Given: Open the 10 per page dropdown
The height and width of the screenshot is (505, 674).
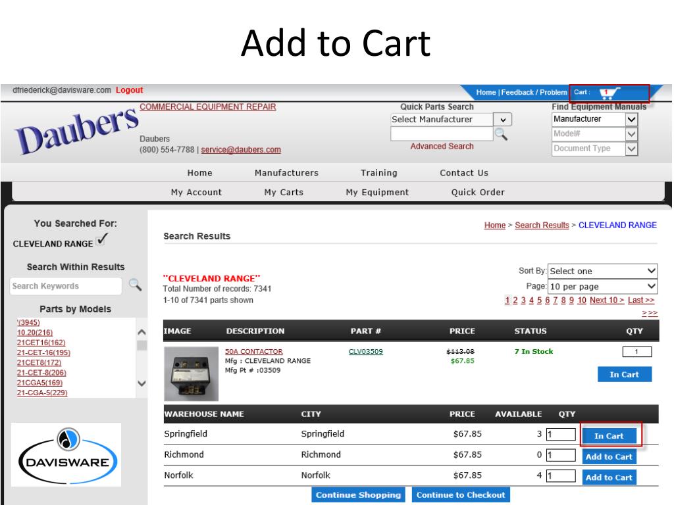Looking at the screenshot, I should pos(603,287).
